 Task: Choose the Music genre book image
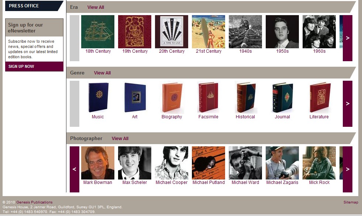click(x=99, y=97)
